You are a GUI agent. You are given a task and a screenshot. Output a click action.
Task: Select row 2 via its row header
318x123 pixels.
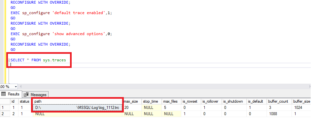click(5, 114)
